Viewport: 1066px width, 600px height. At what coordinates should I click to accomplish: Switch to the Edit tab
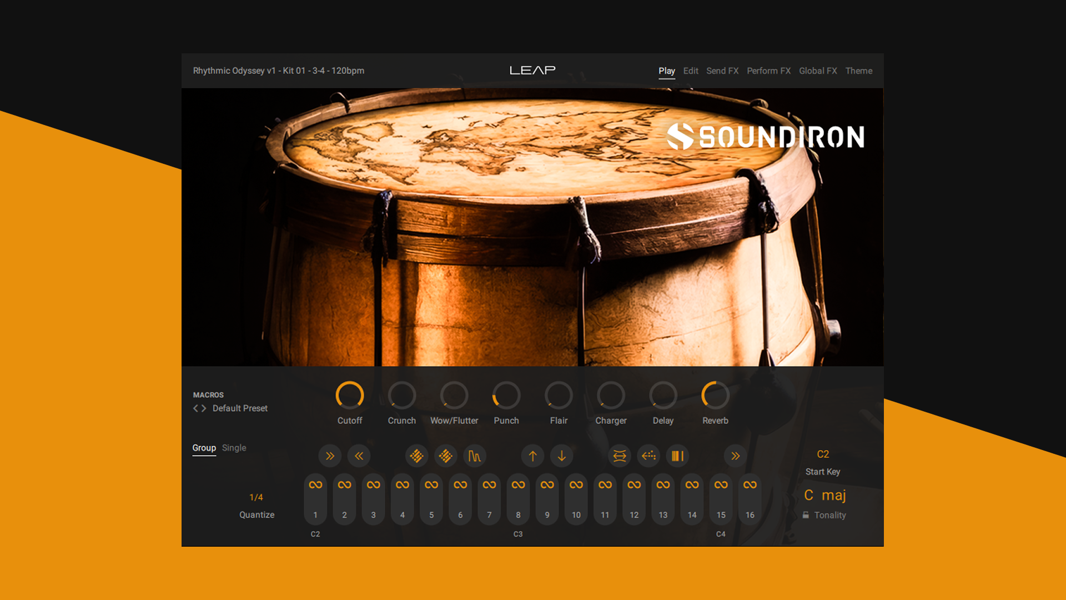pyautogui.click(x=691, y=71)
